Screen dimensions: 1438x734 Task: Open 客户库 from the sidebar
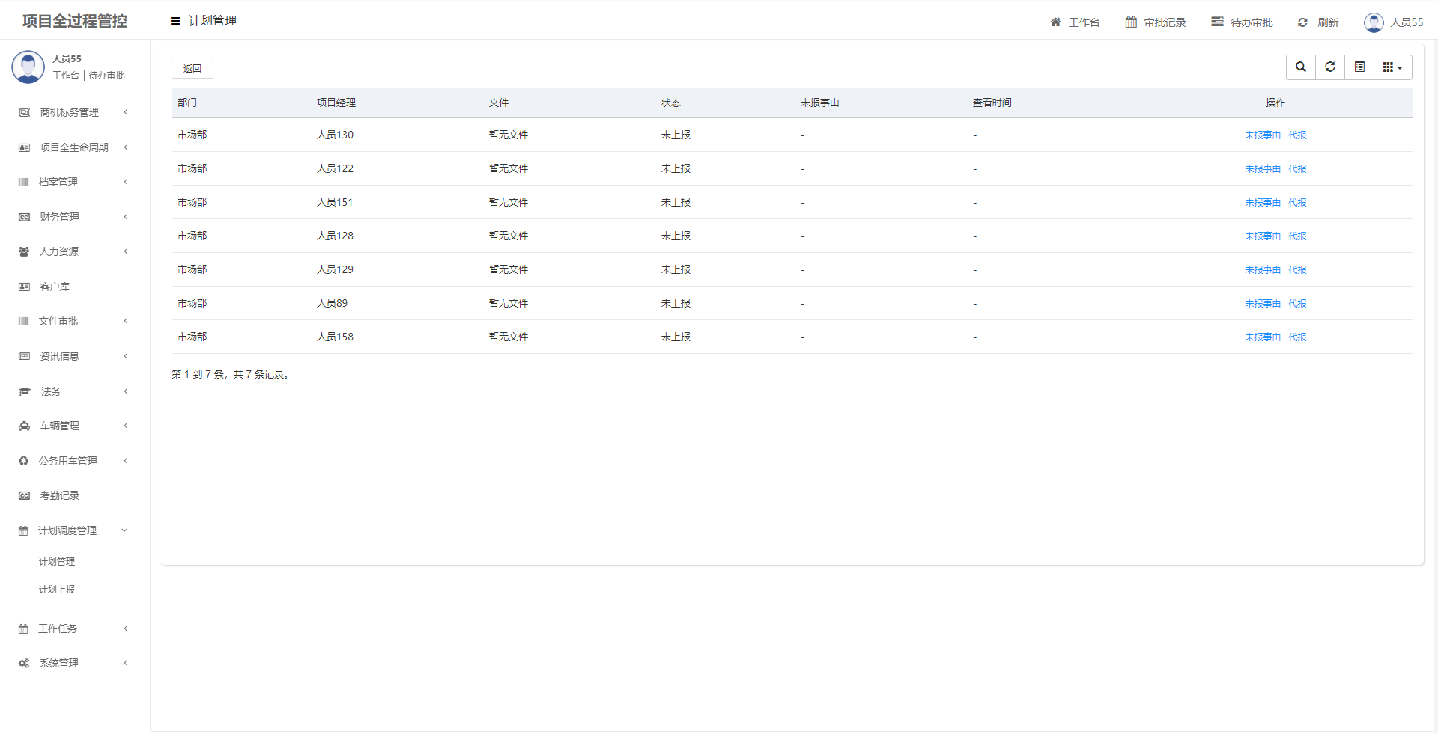55,287
